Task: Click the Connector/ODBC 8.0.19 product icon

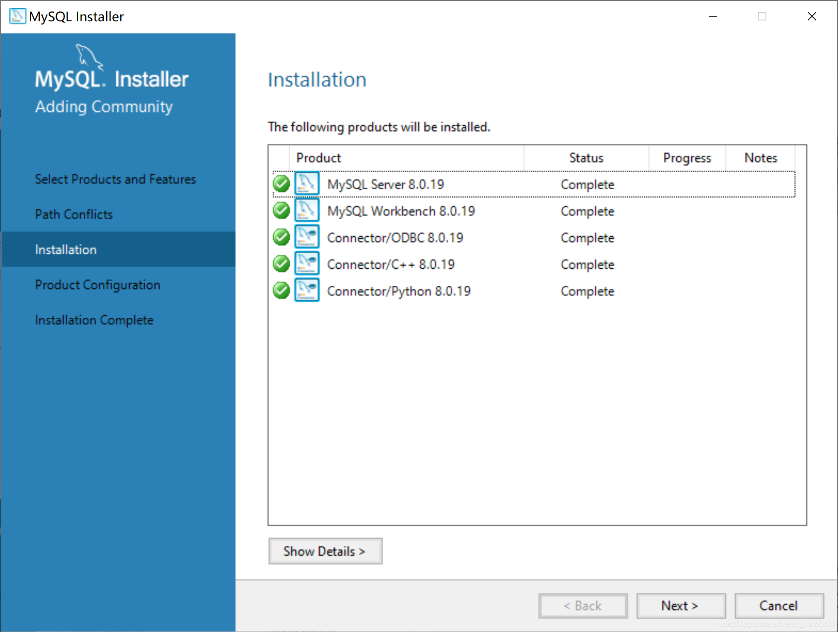Action: tap(307, 238)
